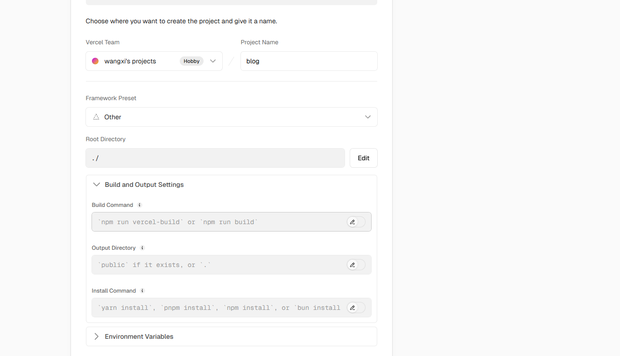Screen dimensions: 620x356
Task: Click the Hobby plan badge
Action: (x=191, y=61)
